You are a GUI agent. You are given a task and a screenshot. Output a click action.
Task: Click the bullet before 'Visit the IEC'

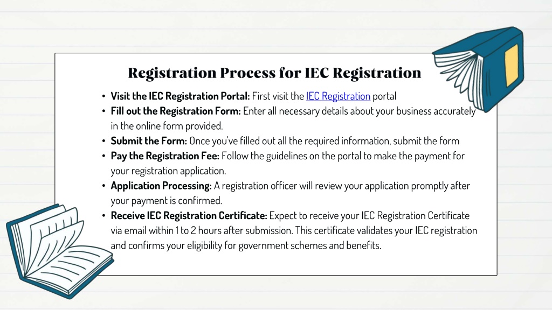[x=103, y=96]
